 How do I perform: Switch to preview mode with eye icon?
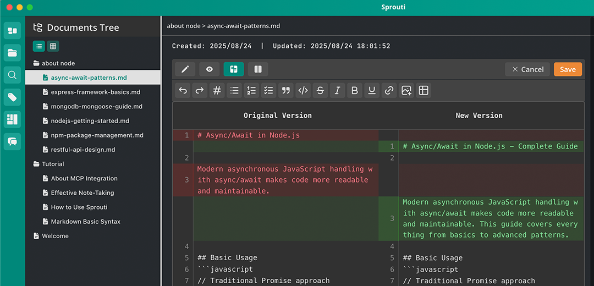[x=209, y=69]
